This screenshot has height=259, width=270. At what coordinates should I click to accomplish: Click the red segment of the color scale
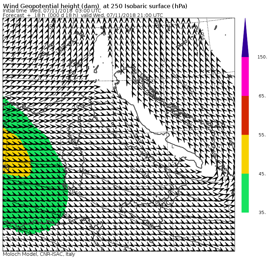tap(245, 115)
